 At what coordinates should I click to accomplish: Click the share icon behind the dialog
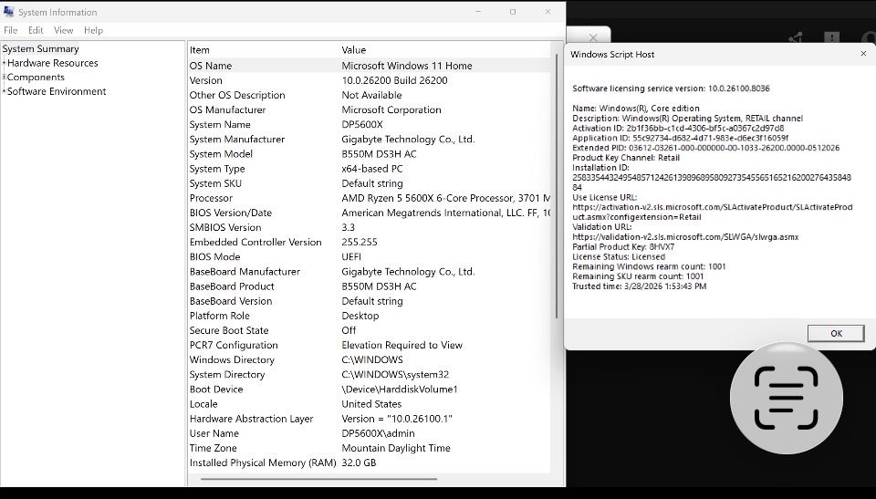796,38
